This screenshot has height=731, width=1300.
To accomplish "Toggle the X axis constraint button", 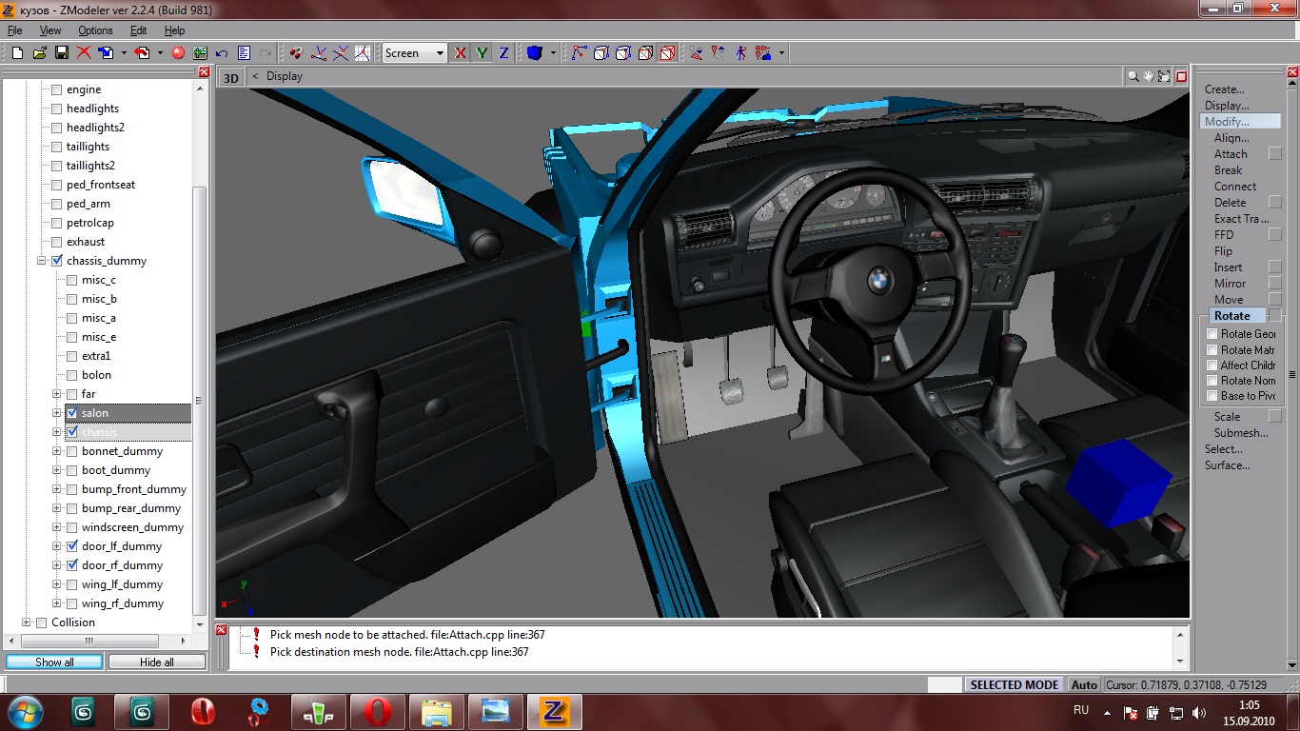I will tap(461, 53).
